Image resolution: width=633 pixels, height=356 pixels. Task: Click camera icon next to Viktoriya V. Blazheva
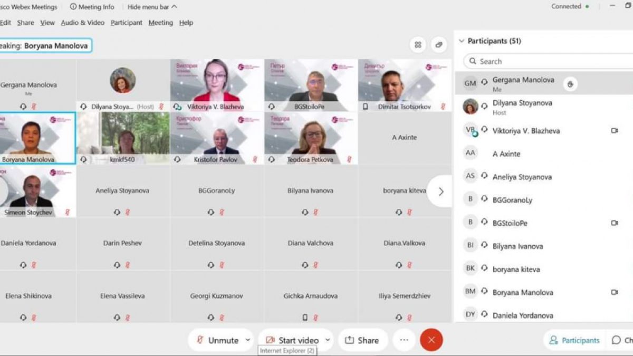(x=614, y=130)
